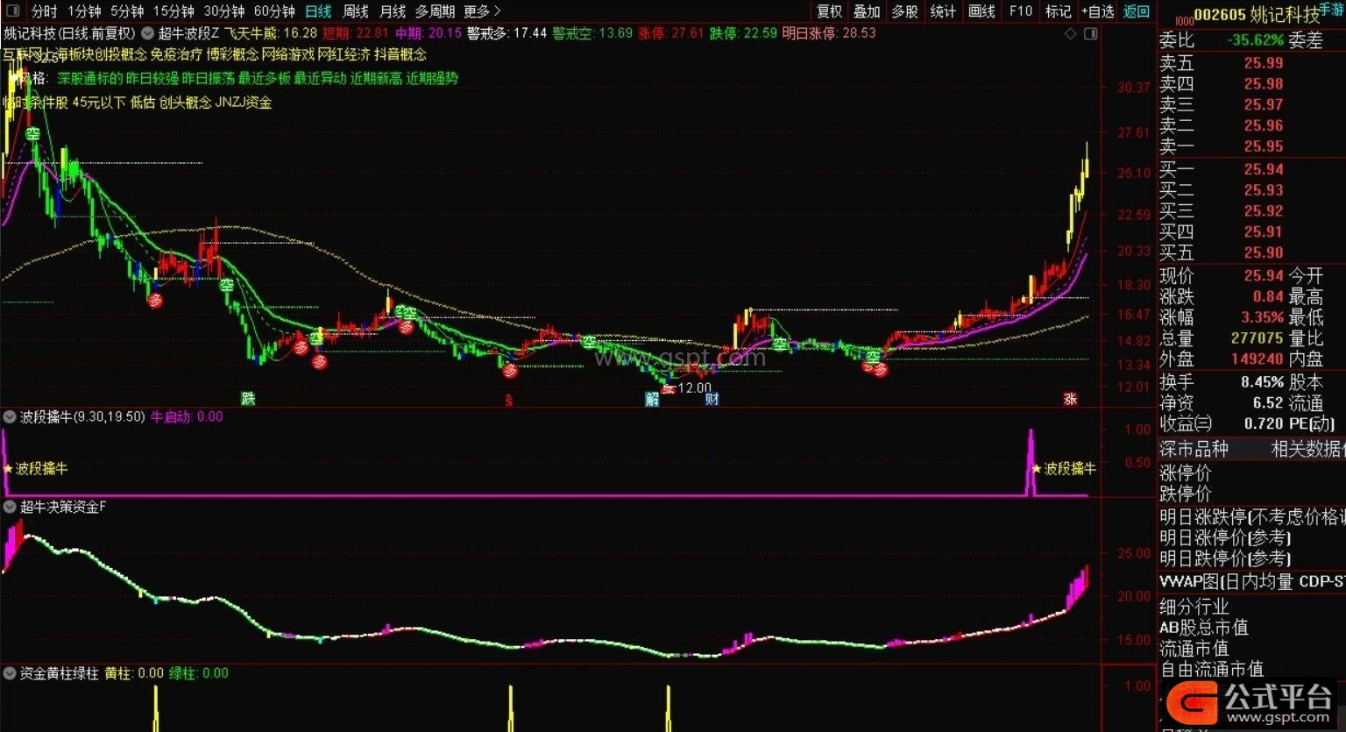This screenshot has width=1346, height=732.
Task: Click the 解 marker below the candlestick chart
Action: pos(652,399)
